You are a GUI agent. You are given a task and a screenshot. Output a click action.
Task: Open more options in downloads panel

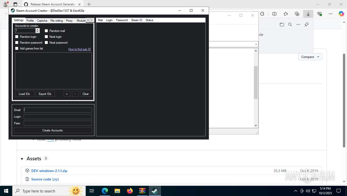pyautogui.click(x=298, y=24)
